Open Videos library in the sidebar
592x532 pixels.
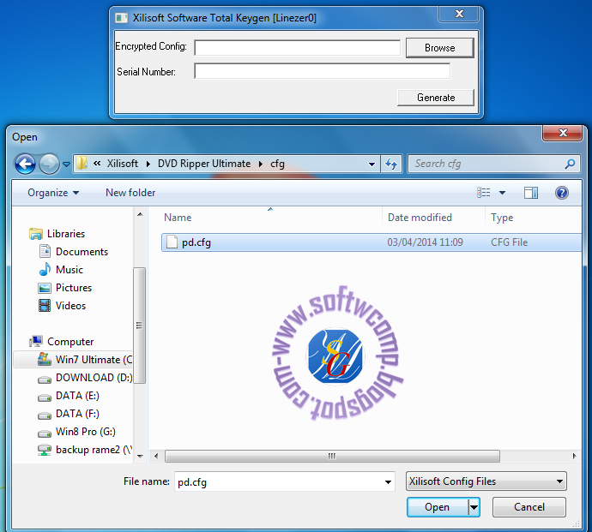click(70, 306)
